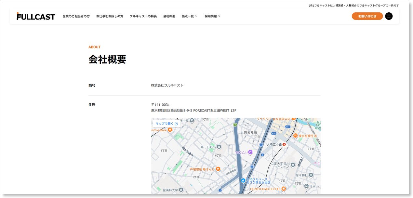The height and width of the screenshot is (198, 413).
Task: Click open-in-new icon on マップで開く
Action: tap(176, 124)
